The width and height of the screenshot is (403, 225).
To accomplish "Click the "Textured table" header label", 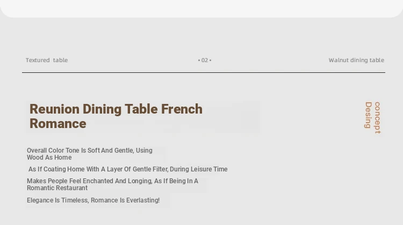I will coord(47,60).
